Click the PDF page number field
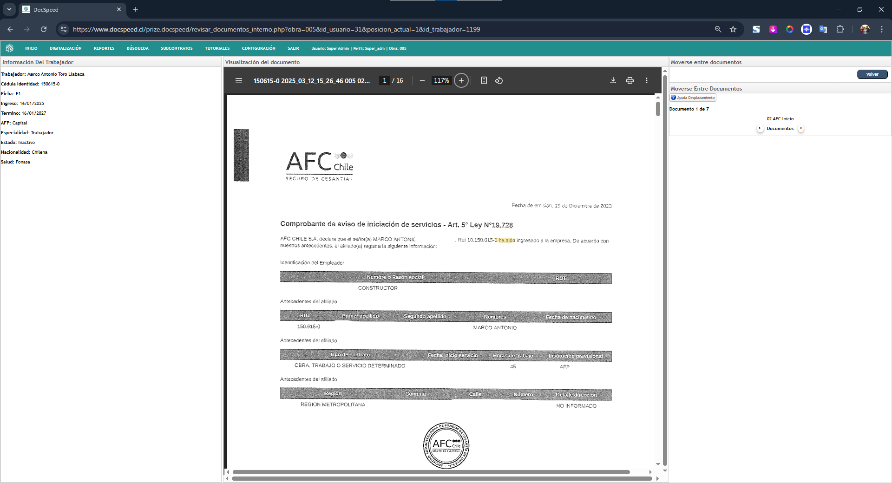 click(x=384, y=80)
